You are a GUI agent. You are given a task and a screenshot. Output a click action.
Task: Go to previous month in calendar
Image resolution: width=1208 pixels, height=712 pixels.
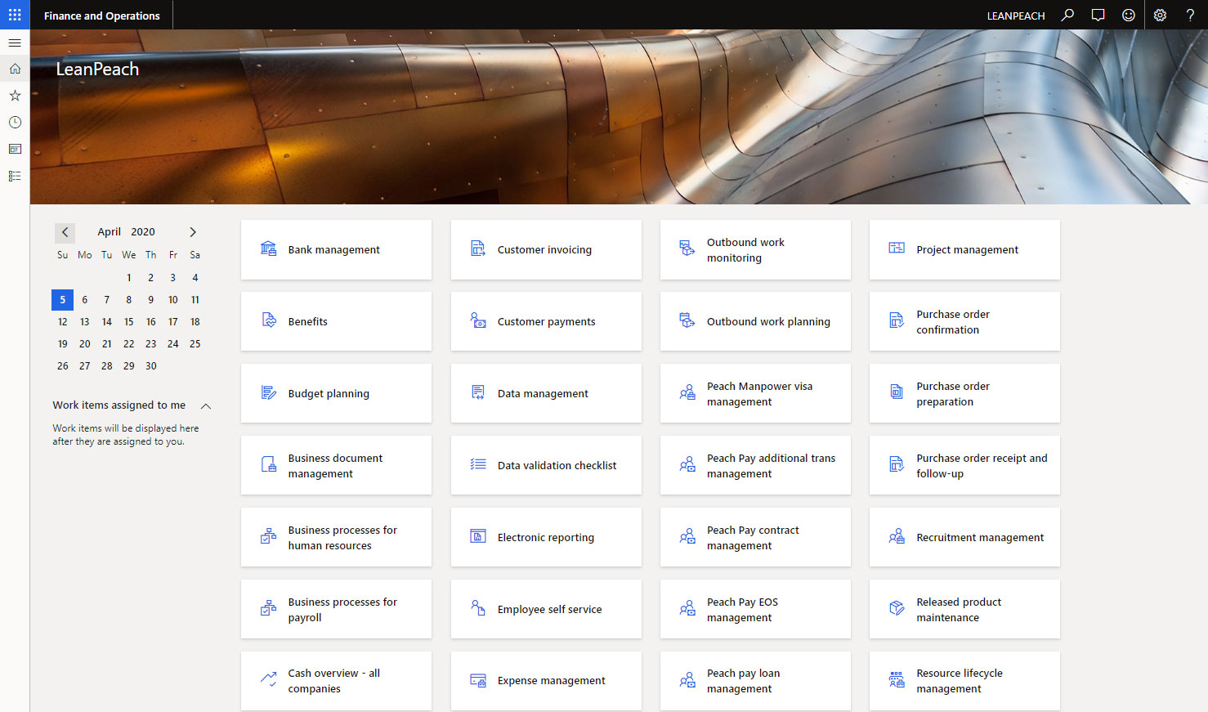[65, 232]
